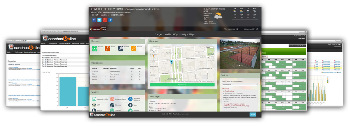
Task: Click the Asistencia médica service icon
Action: pyautogui.click(x=94, y=99)
